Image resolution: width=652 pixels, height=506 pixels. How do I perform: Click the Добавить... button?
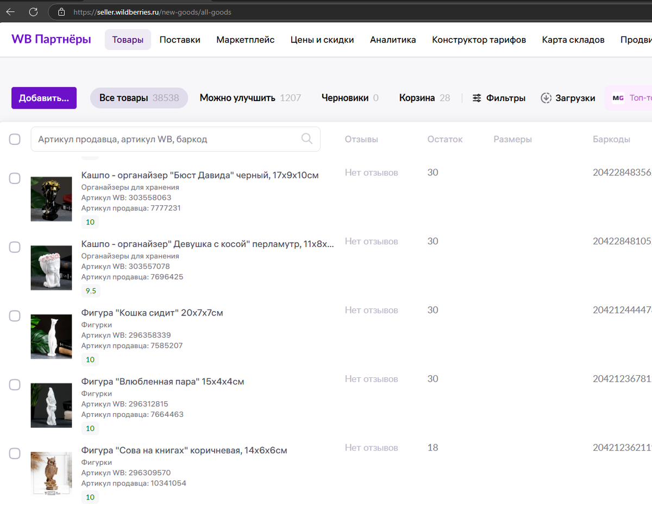pos(44,98)
